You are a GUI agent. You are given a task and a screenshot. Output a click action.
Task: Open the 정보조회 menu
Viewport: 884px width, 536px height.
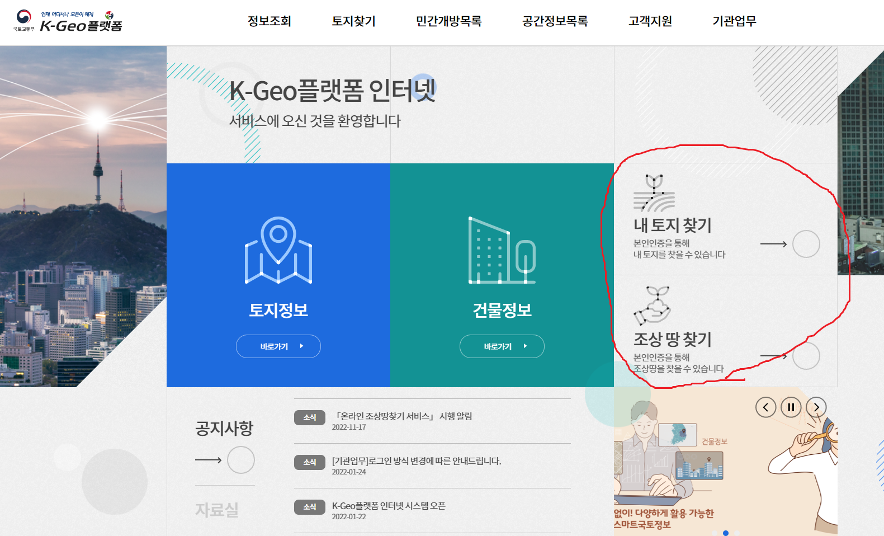270,21
